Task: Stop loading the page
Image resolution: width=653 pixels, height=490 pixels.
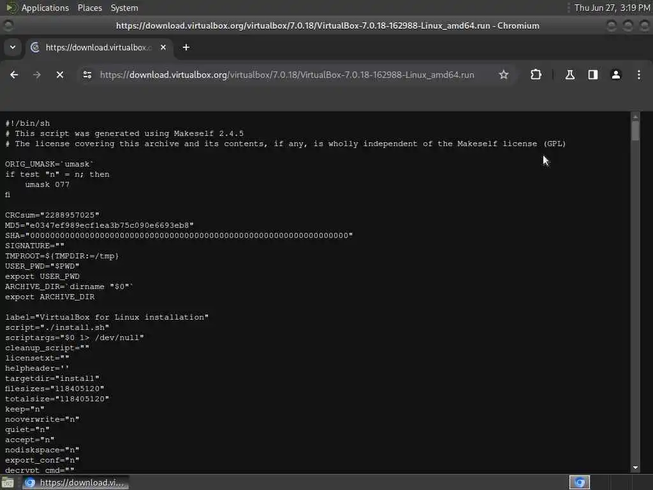Action: pos(60,75)
